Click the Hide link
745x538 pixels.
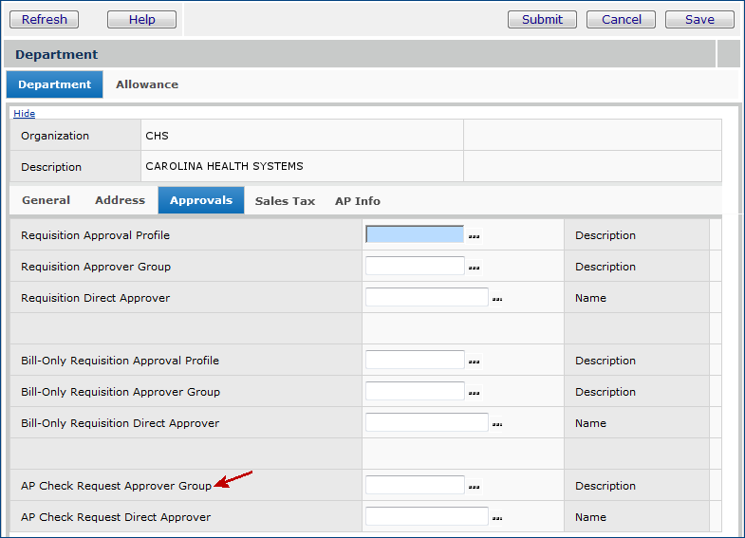24,114
